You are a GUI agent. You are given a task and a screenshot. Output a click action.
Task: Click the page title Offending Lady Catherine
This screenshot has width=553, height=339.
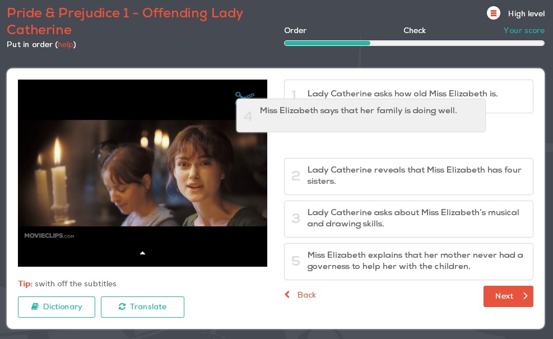(x=125, y=21)
